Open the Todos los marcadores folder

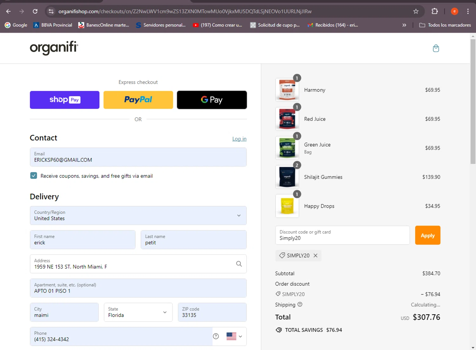pos(445,25)
